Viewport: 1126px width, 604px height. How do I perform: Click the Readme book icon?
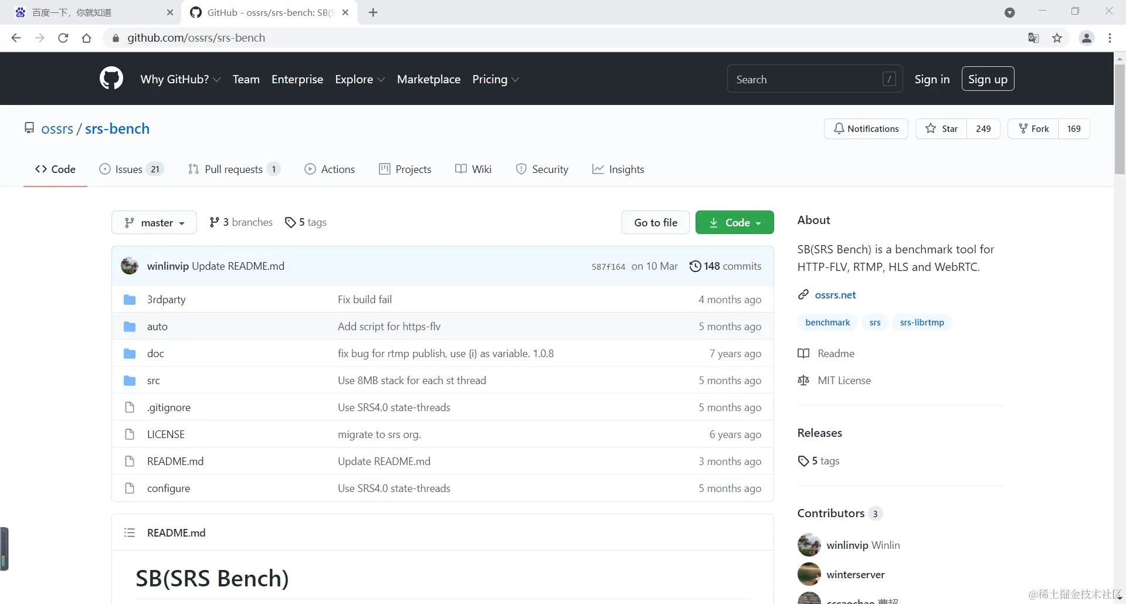tap(803, 354)
